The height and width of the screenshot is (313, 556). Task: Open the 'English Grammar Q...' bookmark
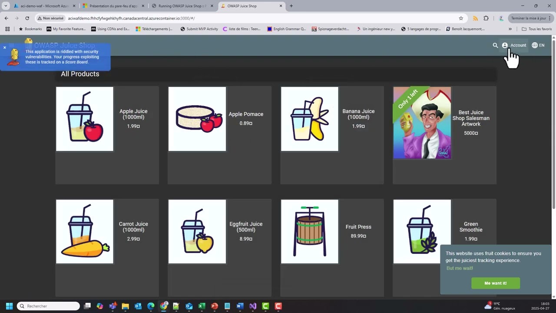286,29
